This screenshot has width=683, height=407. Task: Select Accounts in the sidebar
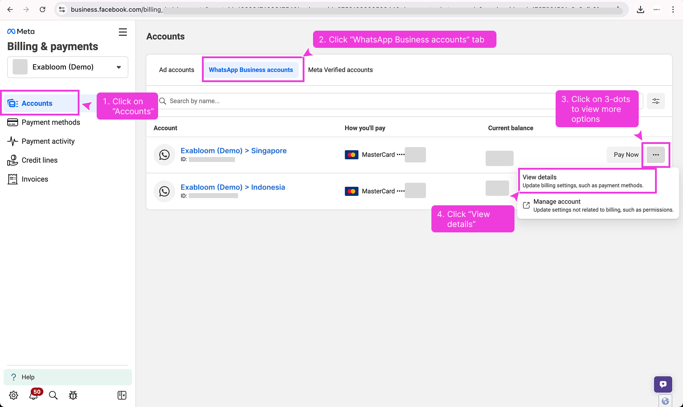click(41, 103)
